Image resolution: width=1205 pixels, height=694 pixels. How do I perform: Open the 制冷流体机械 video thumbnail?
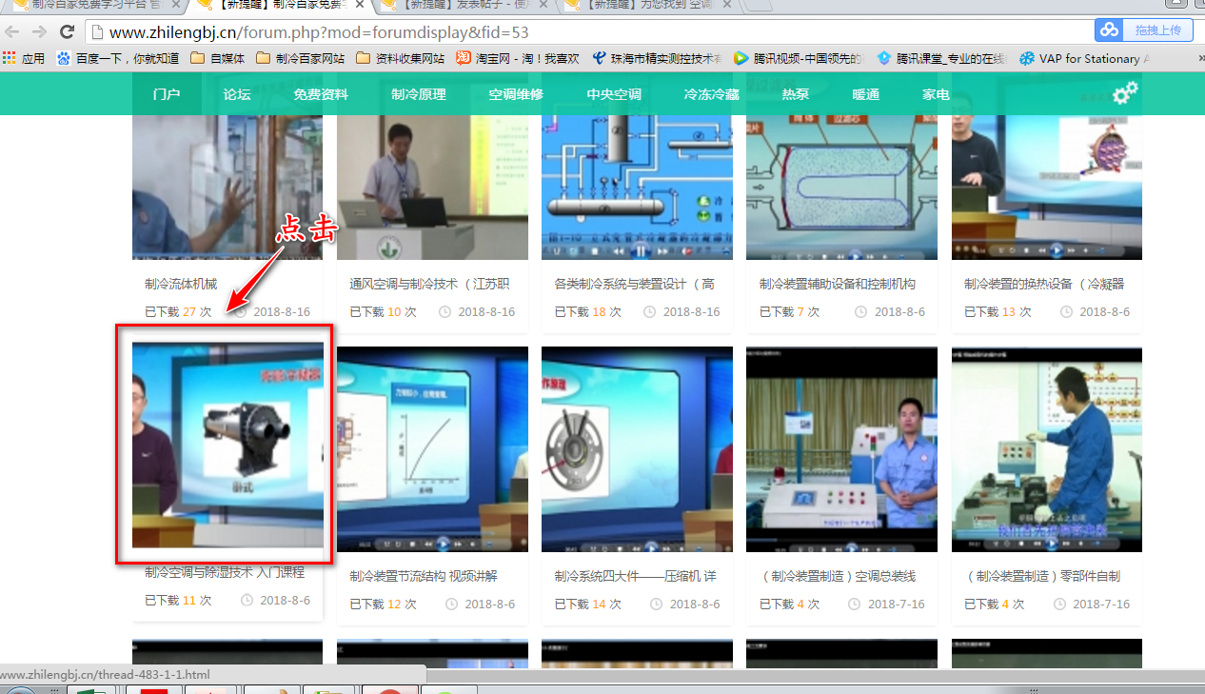tap(227, 188)
